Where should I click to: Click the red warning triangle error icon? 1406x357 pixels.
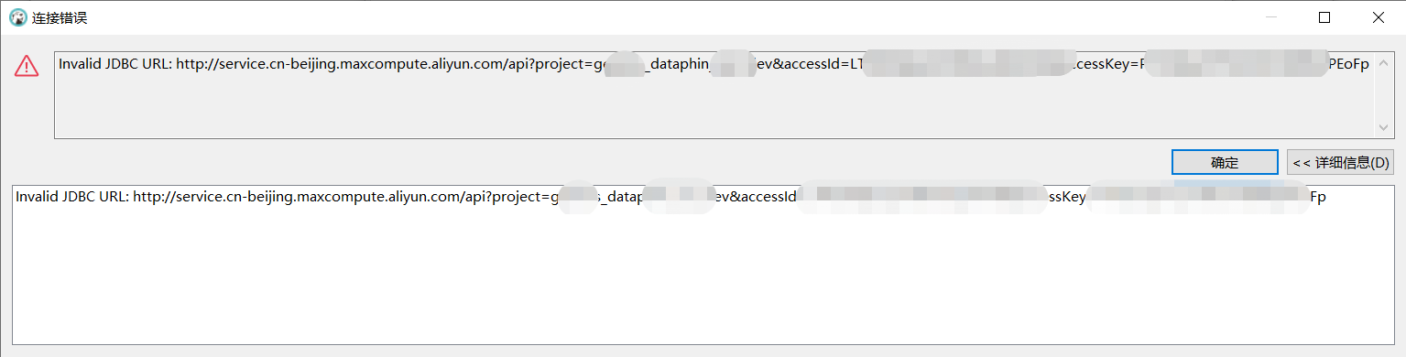click(27, 66)
